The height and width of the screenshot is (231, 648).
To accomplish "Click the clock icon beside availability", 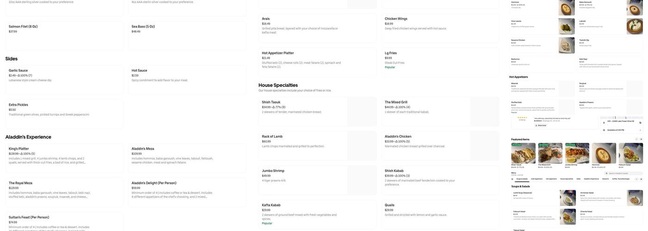I will (604, 130).
